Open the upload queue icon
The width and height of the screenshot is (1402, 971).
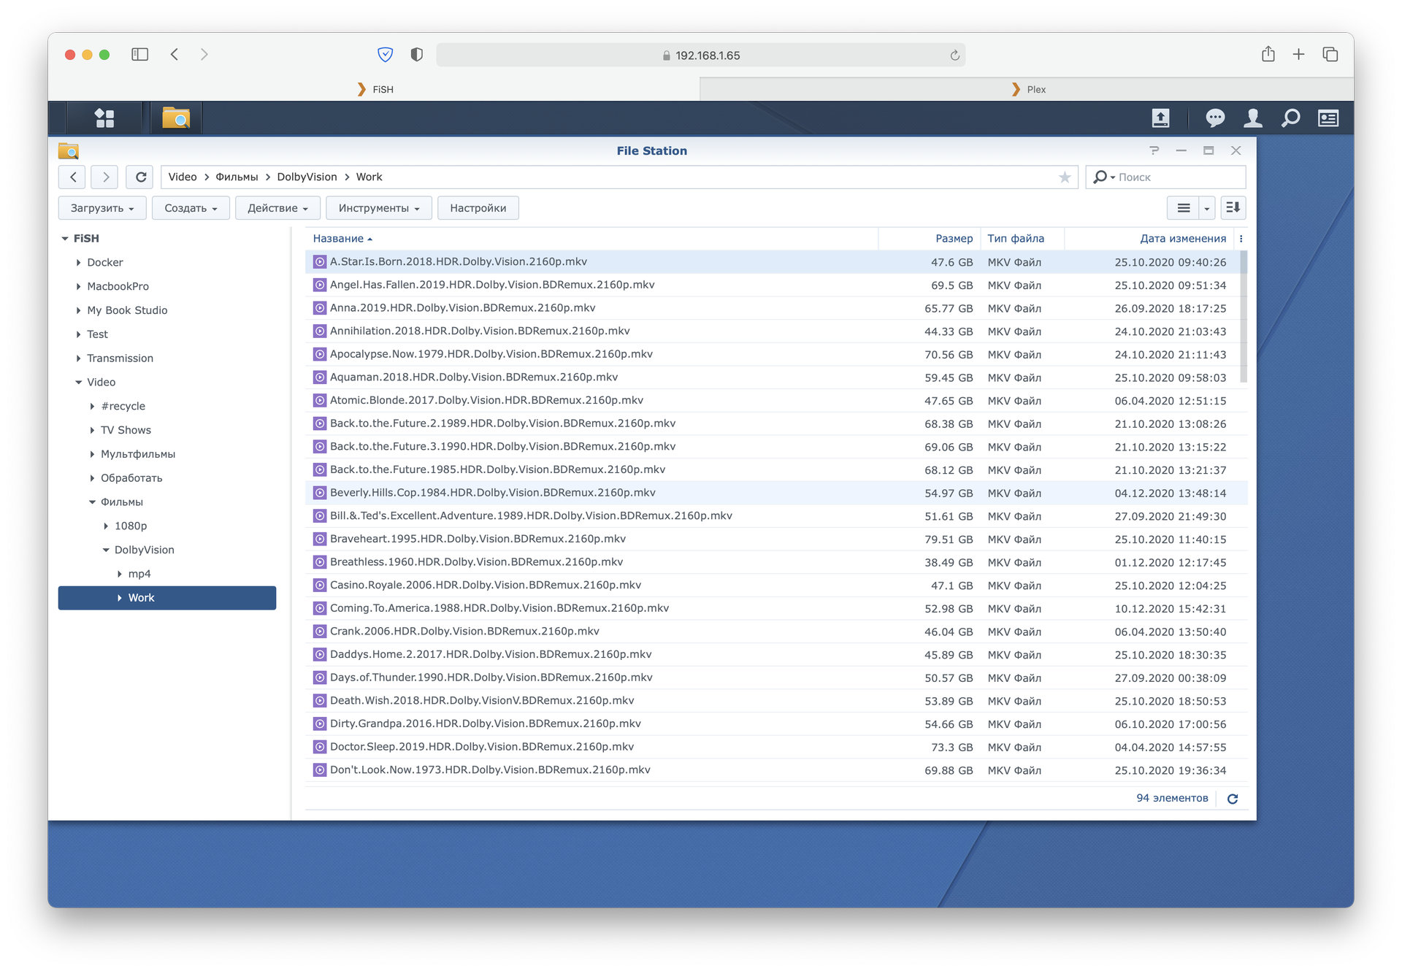[x=1160, y=118]
